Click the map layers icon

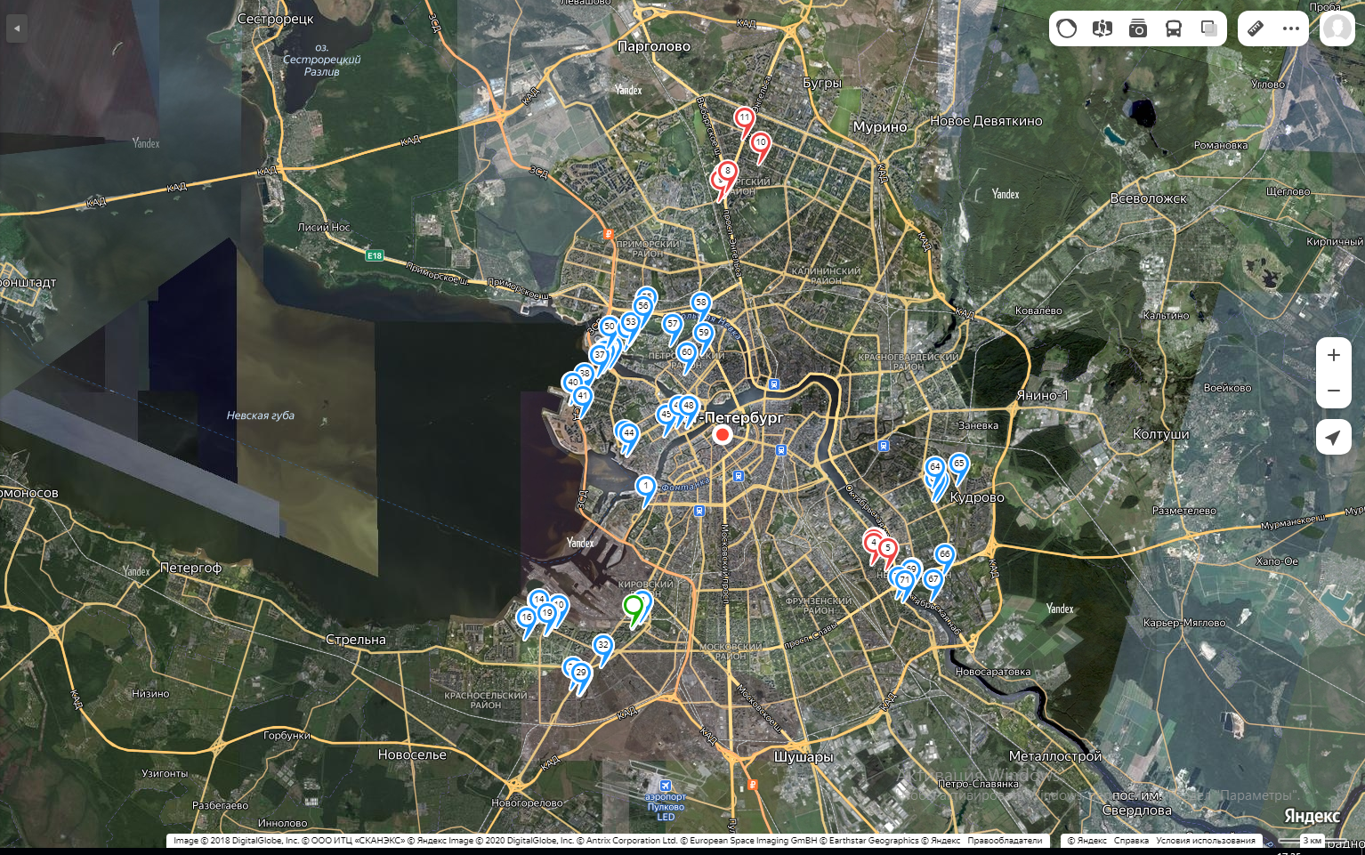coord(1207,28)
